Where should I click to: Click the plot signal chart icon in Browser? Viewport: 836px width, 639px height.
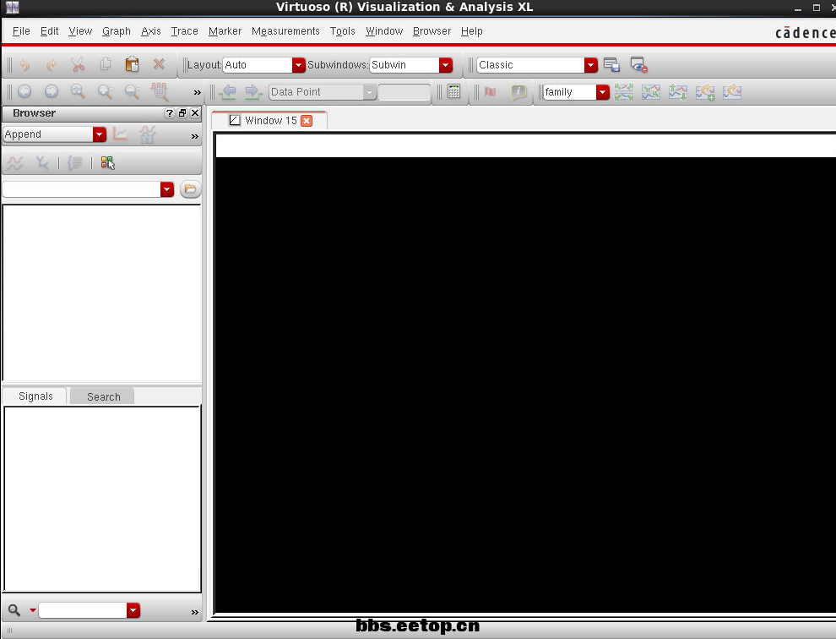pyautogui.click(x=121, y=134)
